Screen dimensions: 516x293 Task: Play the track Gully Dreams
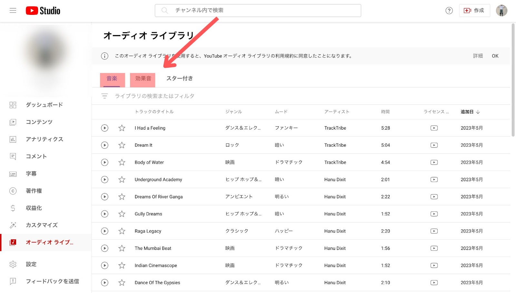pyautogui.click(x=104, y=214)
